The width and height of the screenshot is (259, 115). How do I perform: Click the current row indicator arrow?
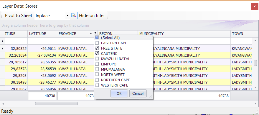pyautogui.click(x=2, y=48)
